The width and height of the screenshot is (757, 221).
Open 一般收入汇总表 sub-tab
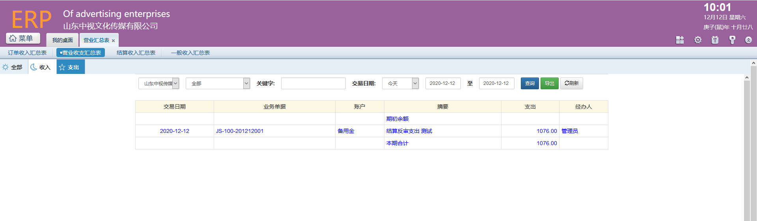[x=190, y=53]
